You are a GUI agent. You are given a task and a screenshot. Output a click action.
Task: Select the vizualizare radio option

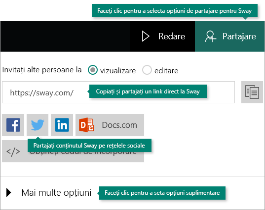93,70
